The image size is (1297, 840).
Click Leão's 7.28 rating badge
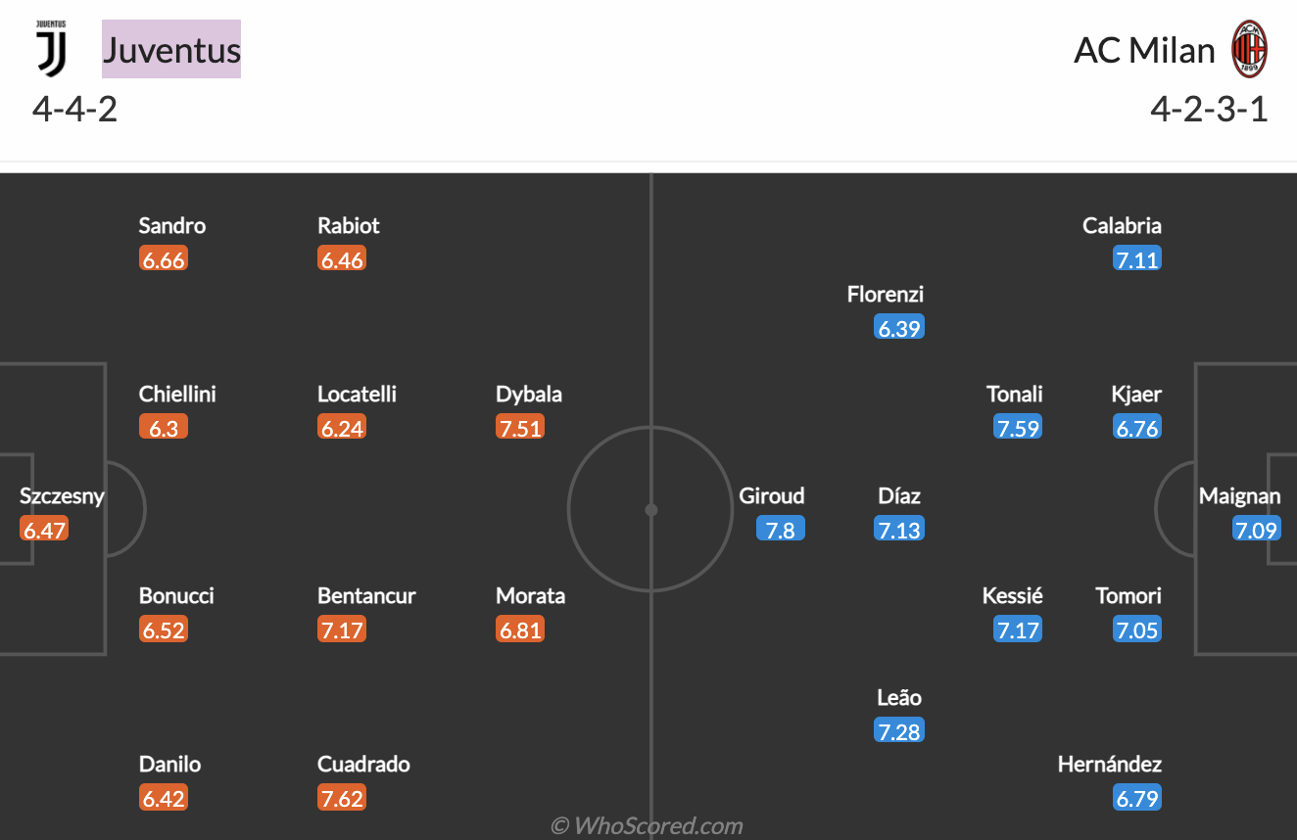899,731
